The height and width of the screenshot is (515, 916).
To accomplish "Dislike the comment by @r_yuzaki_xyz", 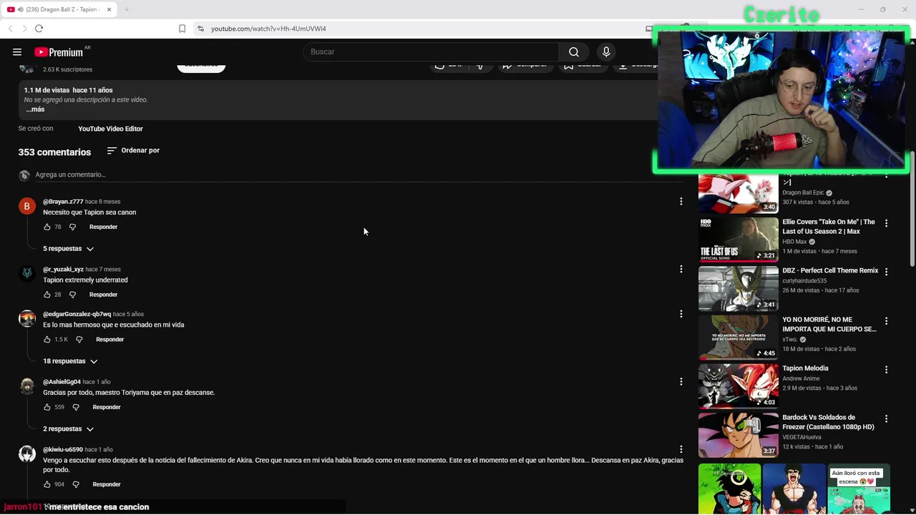I will pos(72,295).
